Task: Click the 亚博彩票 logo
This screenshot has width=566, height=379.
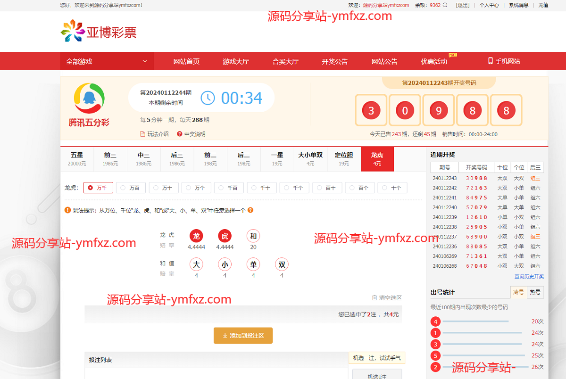Action: click(x=99, y=31)
